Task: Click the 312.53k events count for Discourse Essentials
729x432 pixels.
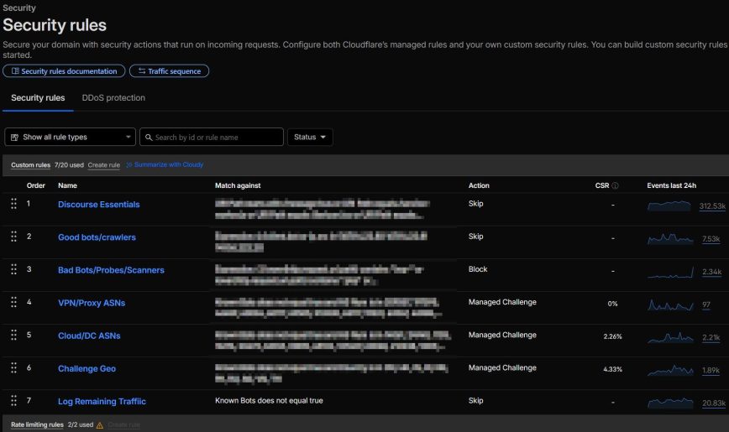Action: [x=712, y=206]
